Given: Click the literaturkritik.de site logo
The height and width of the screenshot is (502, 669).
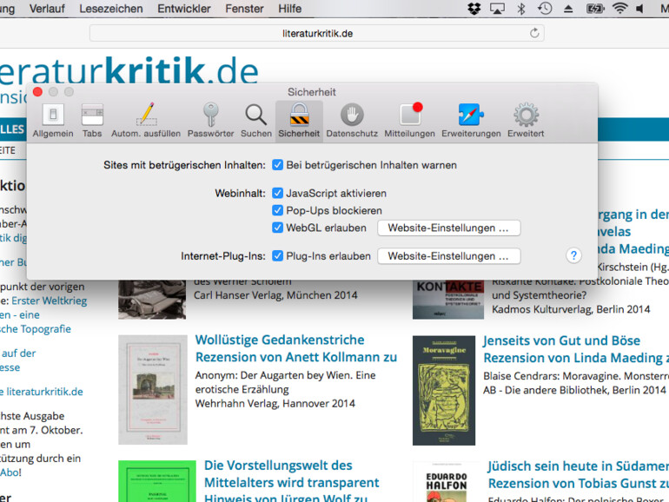Looking at the screenshot, I should pyautogui.click(x=129, y=70).
